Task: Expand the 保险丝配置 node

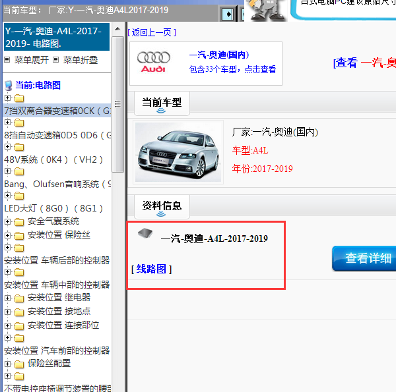Action: point(7,364)
